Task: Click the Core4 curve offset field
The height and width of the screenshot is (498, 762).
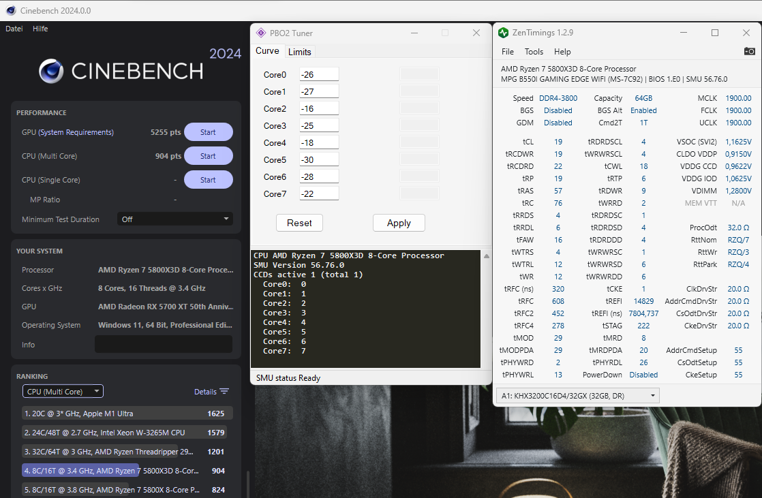Action: (319, 142)
